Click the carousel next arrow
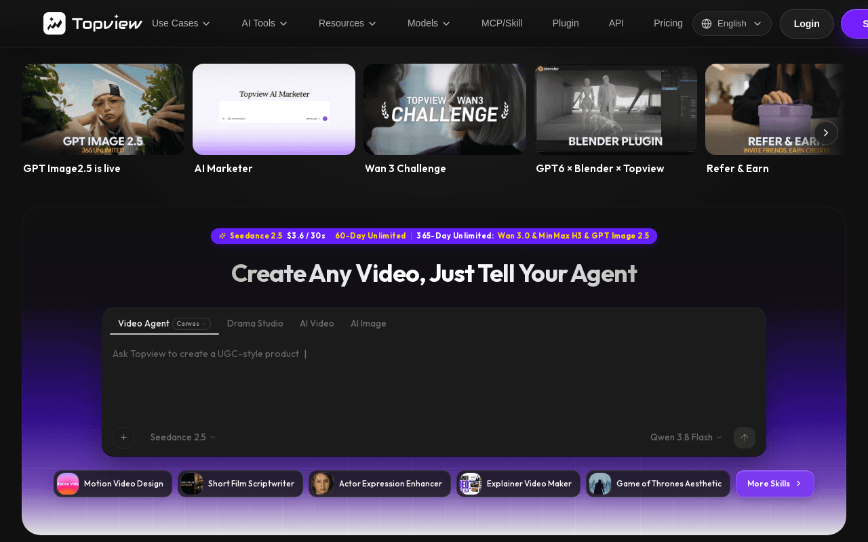 [x=826, y=133]
